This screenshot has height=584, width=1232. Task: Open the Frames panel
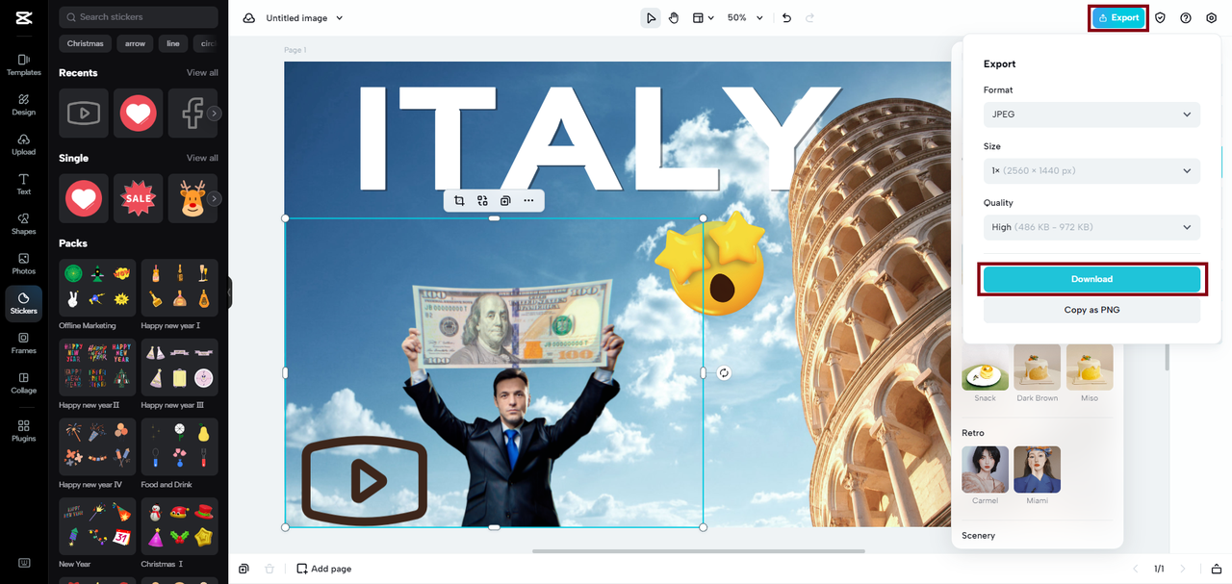pos(23,343)
